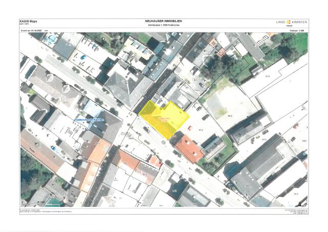Image resolution: width=328 pixels, height=232 pixels.
Task: Click the Land Kärnten logo emblem
Action: tap(288, 22)
